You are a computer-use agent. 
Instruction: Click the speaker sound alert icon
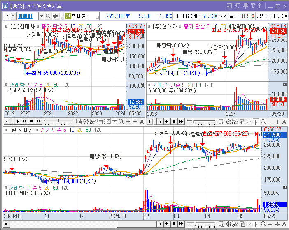tap(56, 16)
